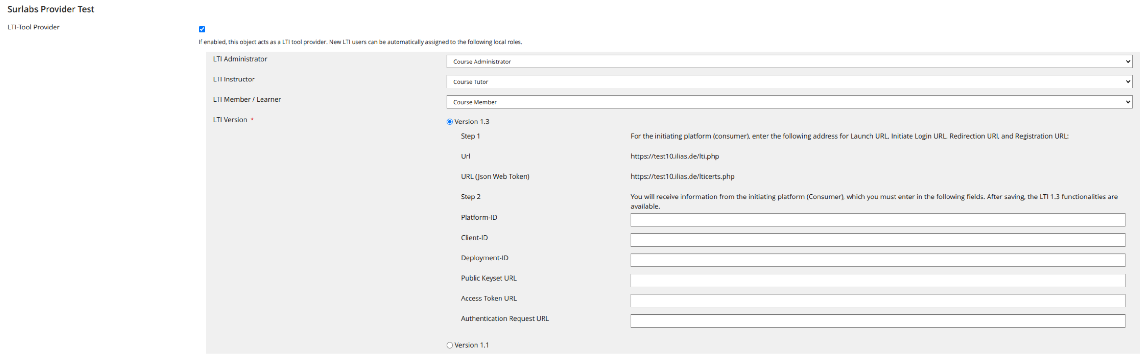Viewport: 1148px width, 362px height.
Task: Click the 'For the initiating platform (consumer)' instruction text
Action: 849,136
